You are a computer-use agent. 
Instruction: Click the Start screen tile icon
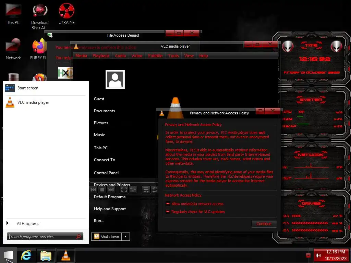[x=10, y=88]
